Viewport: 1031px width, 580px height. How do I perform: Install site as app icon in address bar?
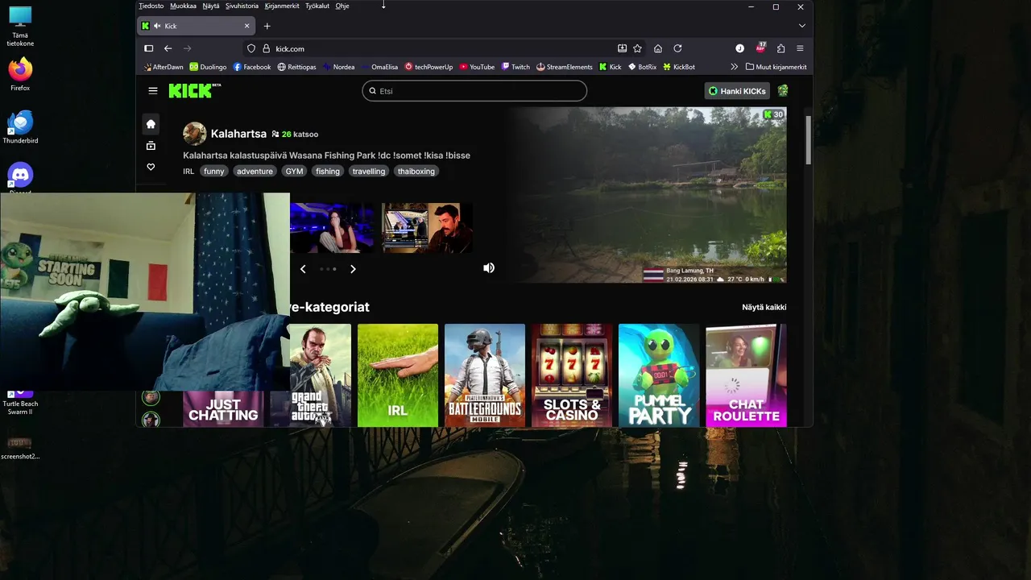(x=622, y=48)
